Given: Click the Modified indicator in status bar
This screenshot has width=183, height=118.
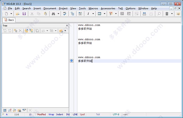Looking at the screenshot, I should tap(41, 114).
